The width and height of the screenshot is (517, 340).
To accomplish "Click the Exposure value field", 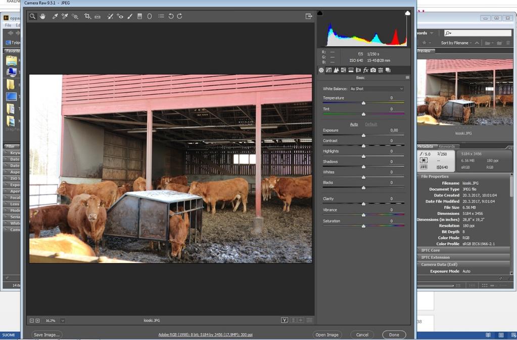I will [x=394, y=131].
